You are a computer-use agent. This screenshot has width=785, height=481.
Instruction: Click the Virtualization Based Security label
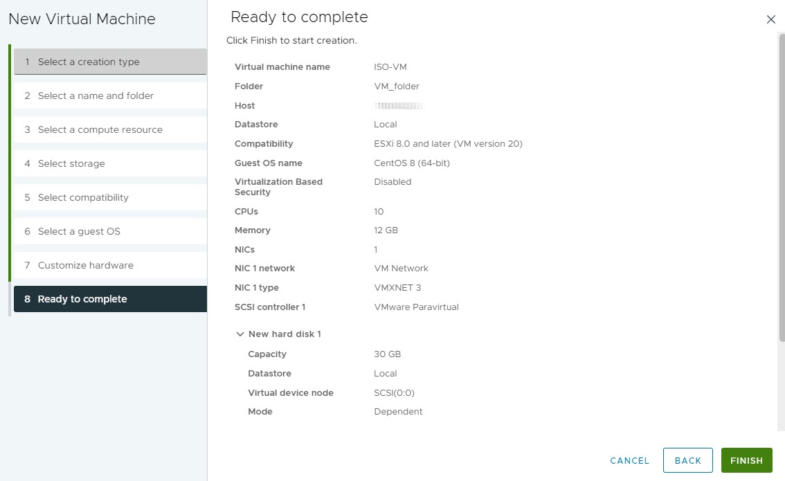[278, 187]
